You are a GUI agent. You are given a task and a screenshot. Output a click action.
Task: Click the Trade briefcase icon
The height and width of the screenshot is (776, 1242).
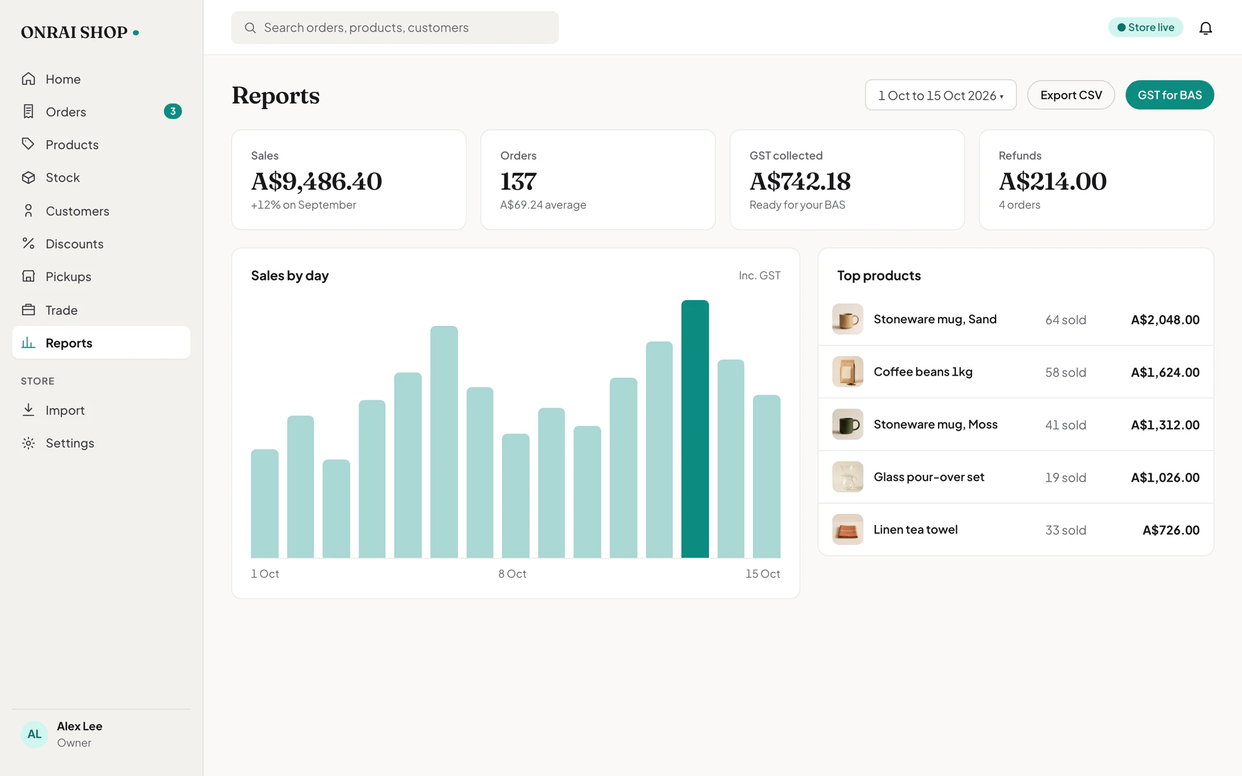(28, 310)
